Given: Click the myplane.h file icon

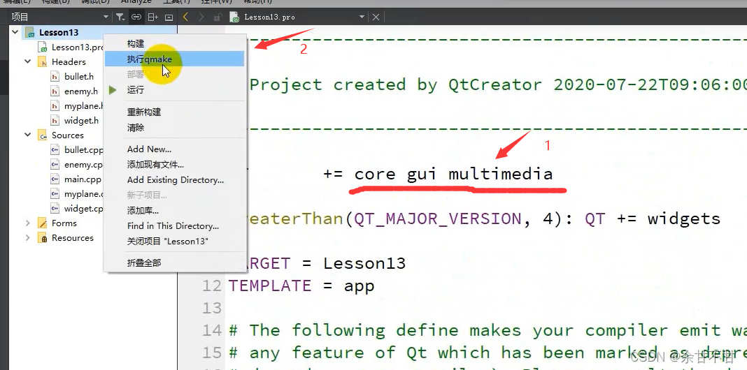Looking at the screenshot, I should point(55,106).
